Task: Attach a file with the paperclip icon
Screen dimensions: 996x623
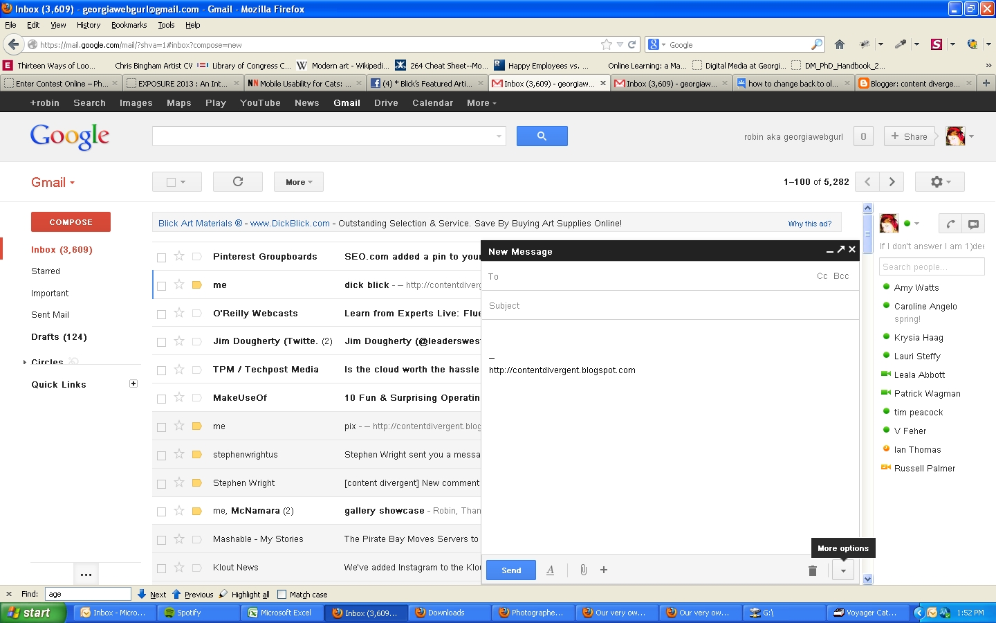Action: click(583, 570)
